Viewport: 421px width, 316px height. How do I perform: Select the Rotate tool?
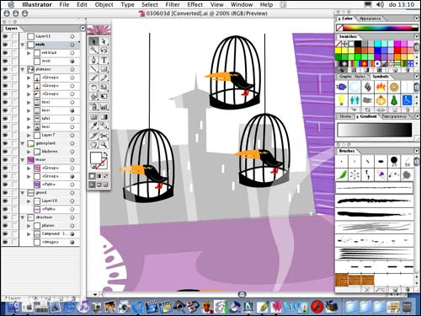point(94,88)
